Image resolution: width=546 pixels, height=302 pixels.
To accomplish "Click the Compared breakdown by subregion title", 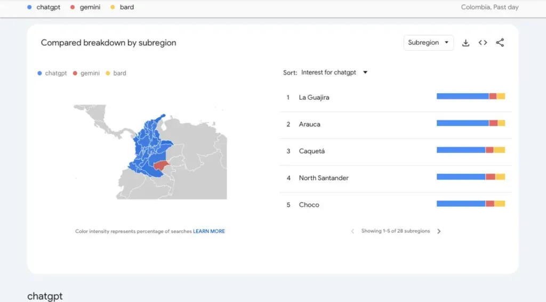I will [108, 43].
